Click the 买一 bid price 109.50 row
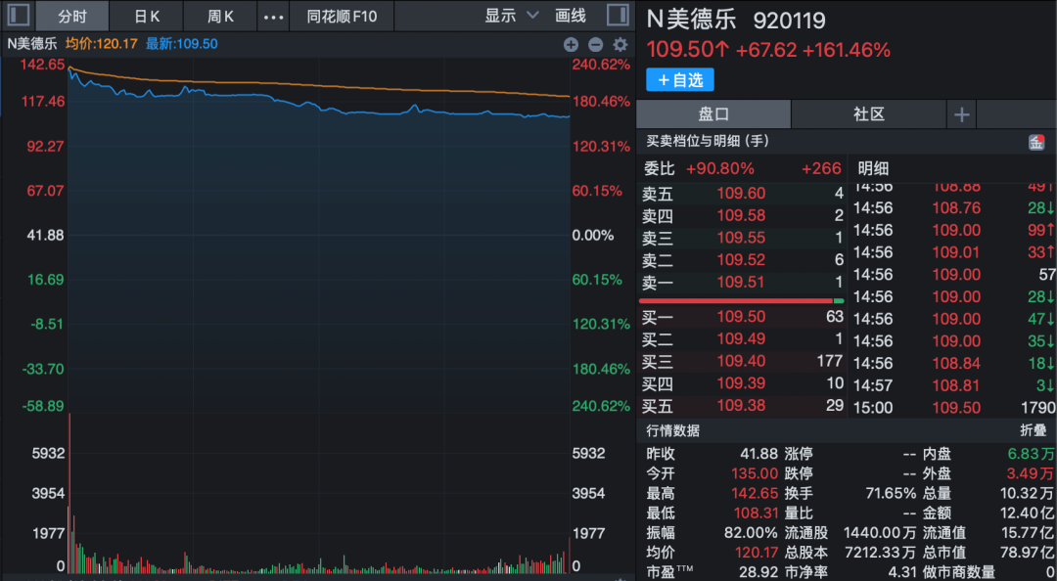This screenshot has height=581, width=1057. (742, 318)
